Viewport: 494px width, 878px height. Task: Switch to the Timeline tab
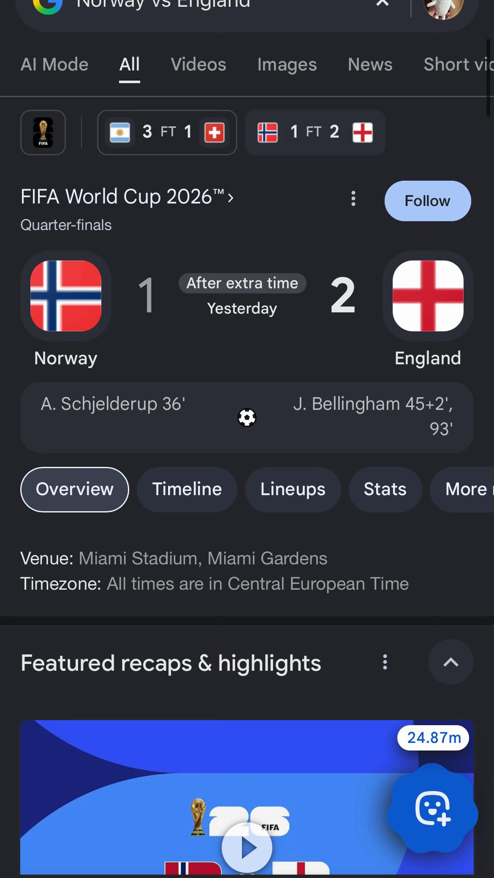(187, 490)
